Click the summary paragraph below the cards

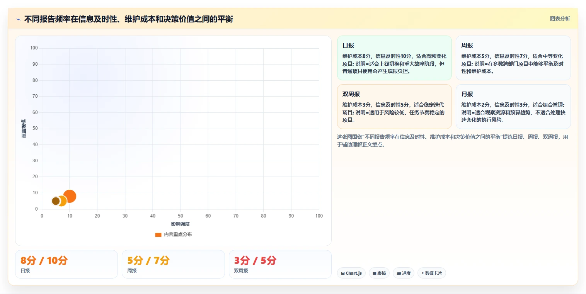point(453,141)
